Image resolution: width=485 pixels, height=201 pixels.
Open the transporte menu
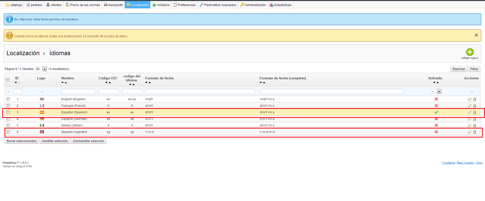pyautogui.click(x=113, y=5)
